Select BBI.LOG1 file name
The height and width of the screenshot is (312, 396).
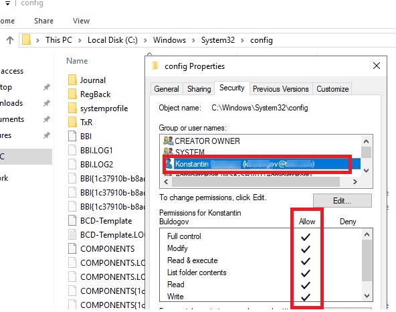point(96,151)
